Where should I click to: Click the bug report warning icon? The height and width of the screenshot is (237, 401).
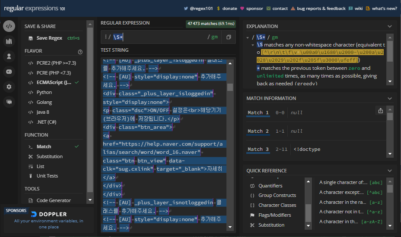pyautogui.click(x=293, y=9)
